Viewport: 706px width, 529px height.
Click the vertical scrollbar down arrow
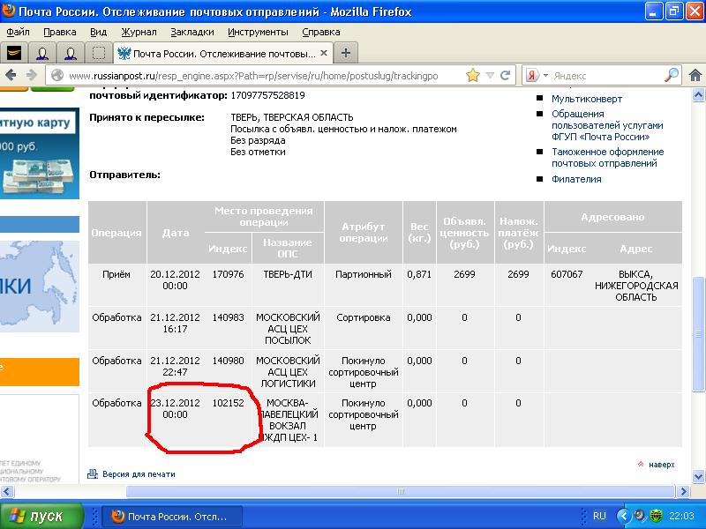(698, 476)
